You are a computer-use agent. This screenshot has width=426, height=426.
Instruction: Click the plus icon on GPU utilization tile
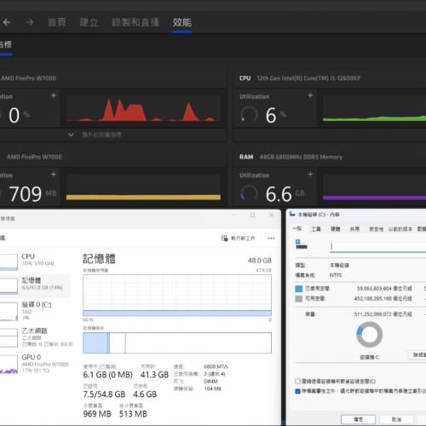click(54, 95)
